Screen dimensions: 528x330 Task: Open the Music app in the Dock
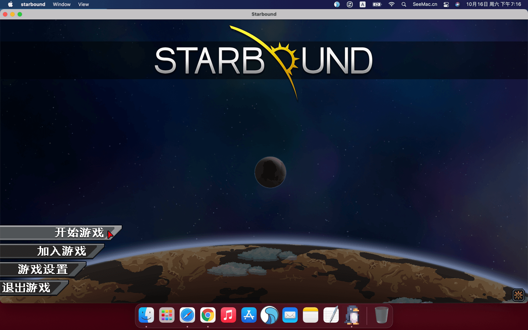(228, 315)
